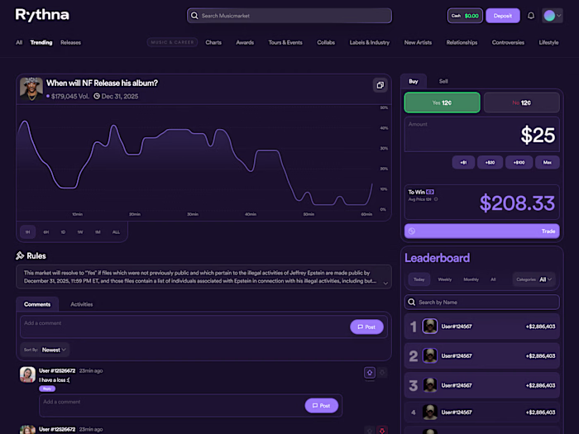The width and height of the screenshot is (579, 434).
Task: Click the circular icon on the Trade bar
Action: (412, 231)
